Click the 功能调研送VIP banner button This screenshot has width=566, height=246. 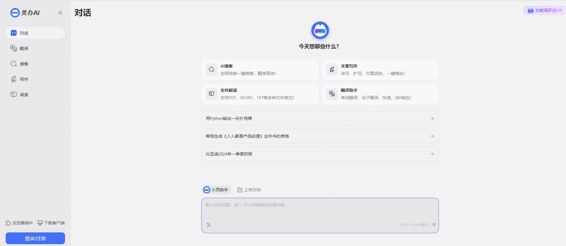point(545,10)
